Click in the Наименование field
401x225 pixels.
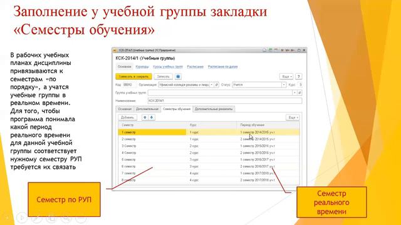225,101
